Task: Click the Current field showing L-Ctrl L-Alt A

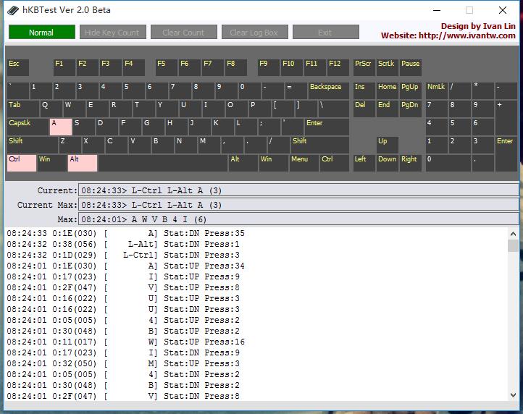Action: coord(298,190)
